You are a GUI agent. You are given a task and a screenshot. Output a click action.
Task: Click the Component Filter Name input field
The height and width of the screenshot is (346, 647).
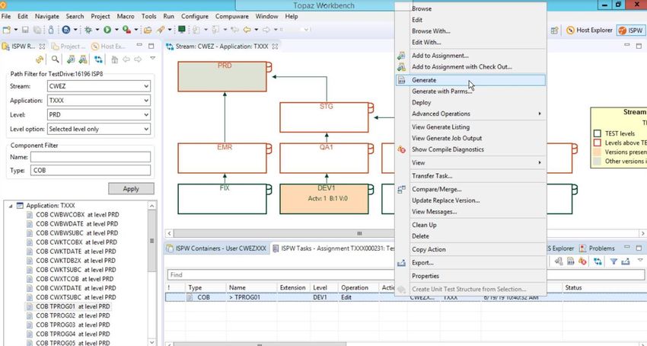click(91, 157)
